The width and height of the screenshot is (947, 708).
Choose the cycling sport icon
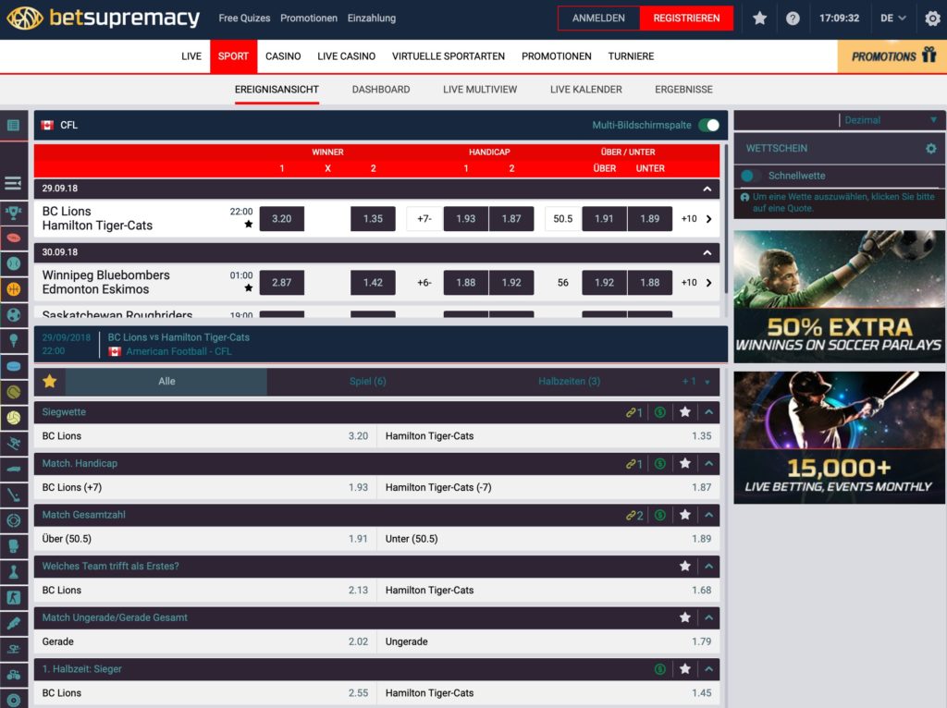(x=13, y=675)
